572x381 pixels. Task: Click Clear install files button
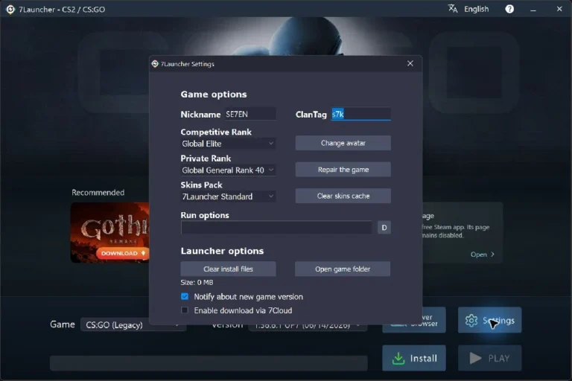[x=228, y=269]
